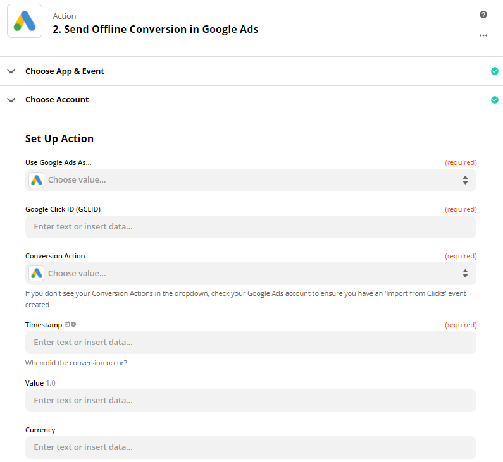This screenshot has width=503, height=462.
Task: Click the Google Ads logo in the header
Action: click(25, 21)
